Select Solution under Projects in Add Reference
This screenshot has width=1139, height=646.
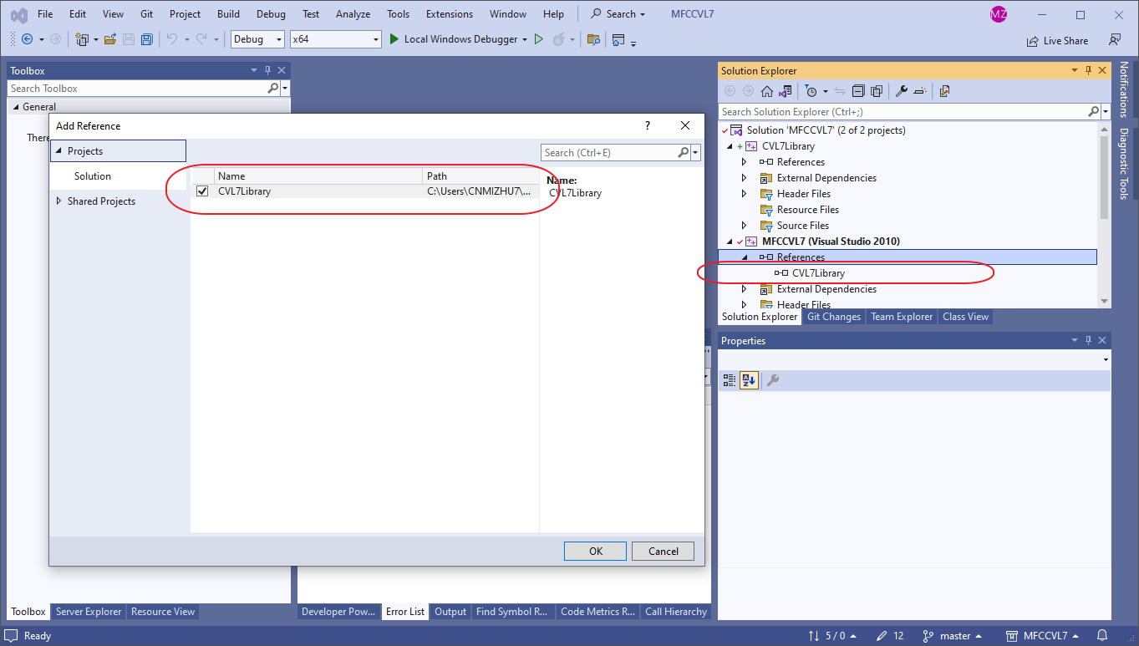click(x=93, y=176)
